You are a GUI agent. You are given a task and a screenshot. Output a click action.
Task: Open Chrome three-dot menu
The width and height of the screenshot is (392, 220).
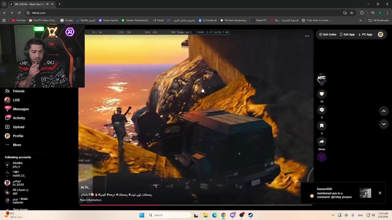point(387,13)
